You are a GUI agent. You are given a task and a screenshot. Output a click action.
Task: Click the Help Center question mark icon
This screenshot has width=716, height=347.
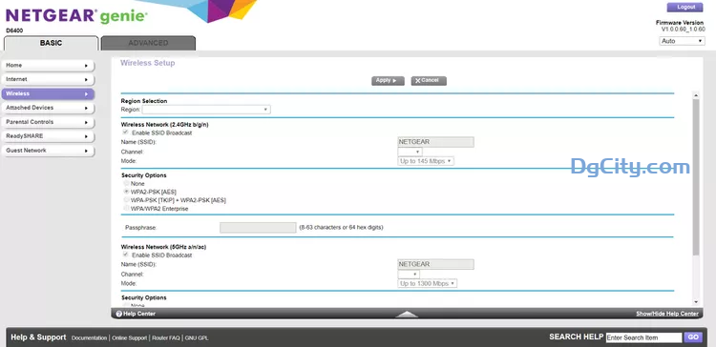coord(118,314)
